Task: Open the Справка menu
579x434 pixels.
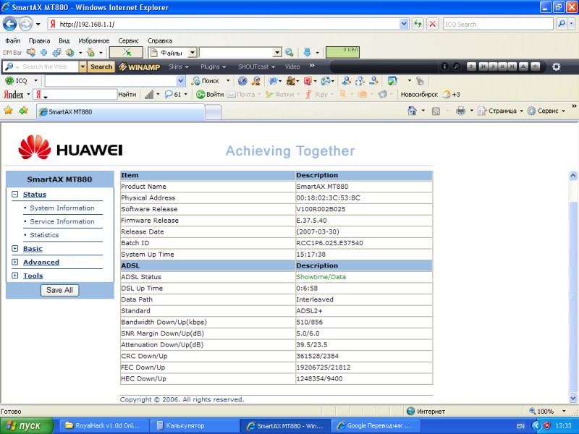Action: click(160, 41)
